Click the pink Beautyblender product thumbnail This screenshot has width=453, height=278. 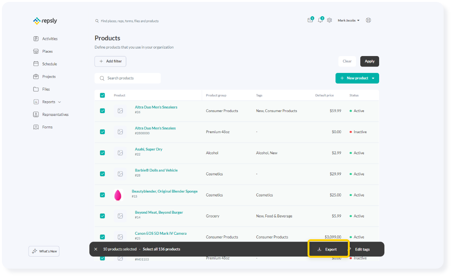point(118,195)
